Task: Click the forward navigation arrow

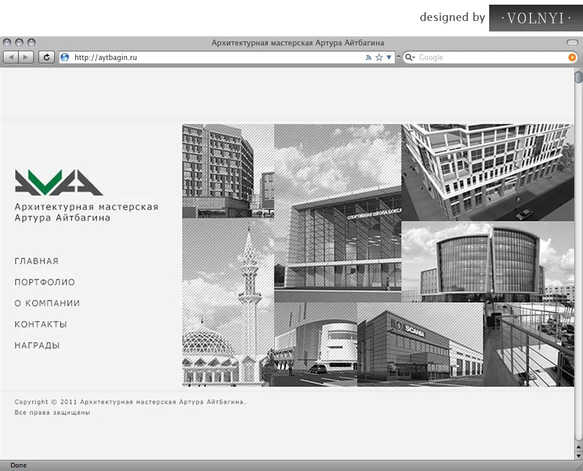Action: tap(24, 57)
